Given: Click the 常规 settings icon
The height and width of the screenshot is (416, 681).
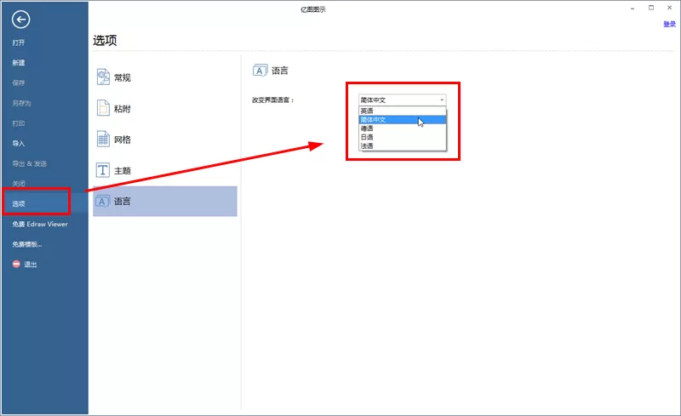Looking at the screenshot, I should click(x=103, y=77).
